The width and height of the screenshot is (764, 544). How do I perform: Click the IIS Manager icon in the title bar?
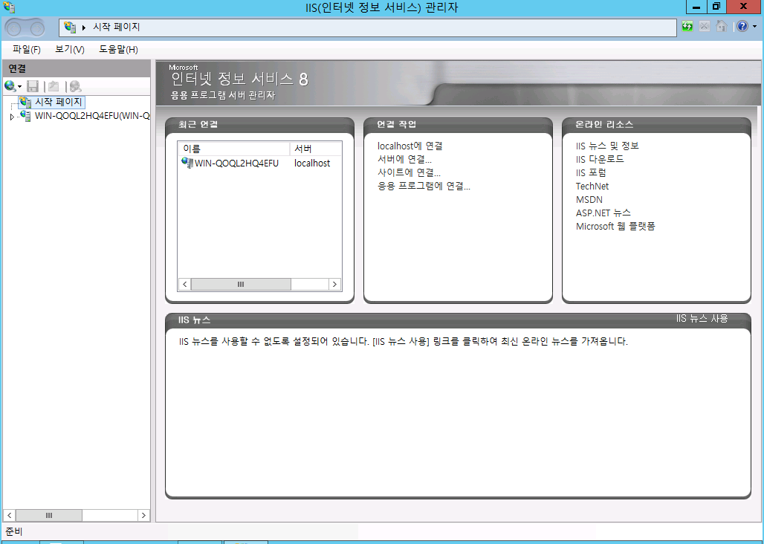point(9,7)
